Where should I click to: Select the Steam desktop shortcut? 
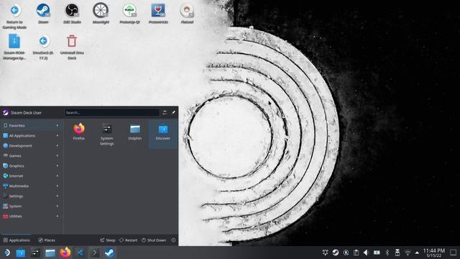pos(43,14)
